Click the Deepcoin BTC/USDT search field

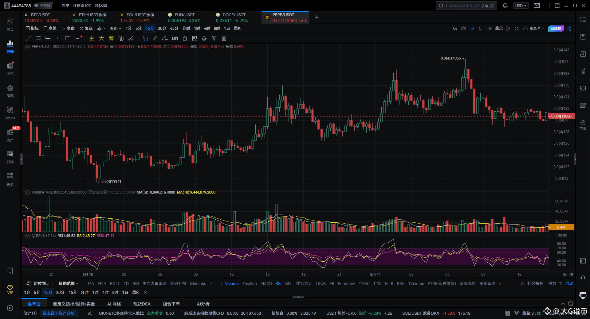coord(466,6)
